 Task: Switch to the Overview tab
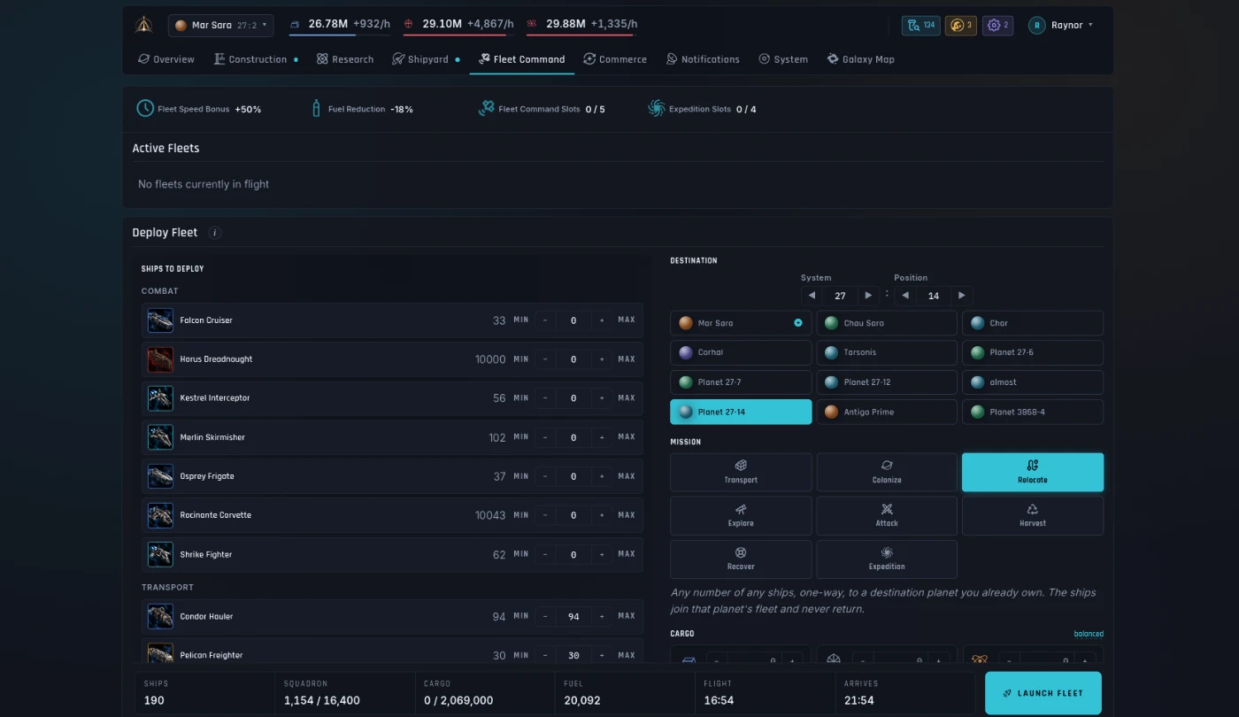pyautogui.click(x=166, y=59)
